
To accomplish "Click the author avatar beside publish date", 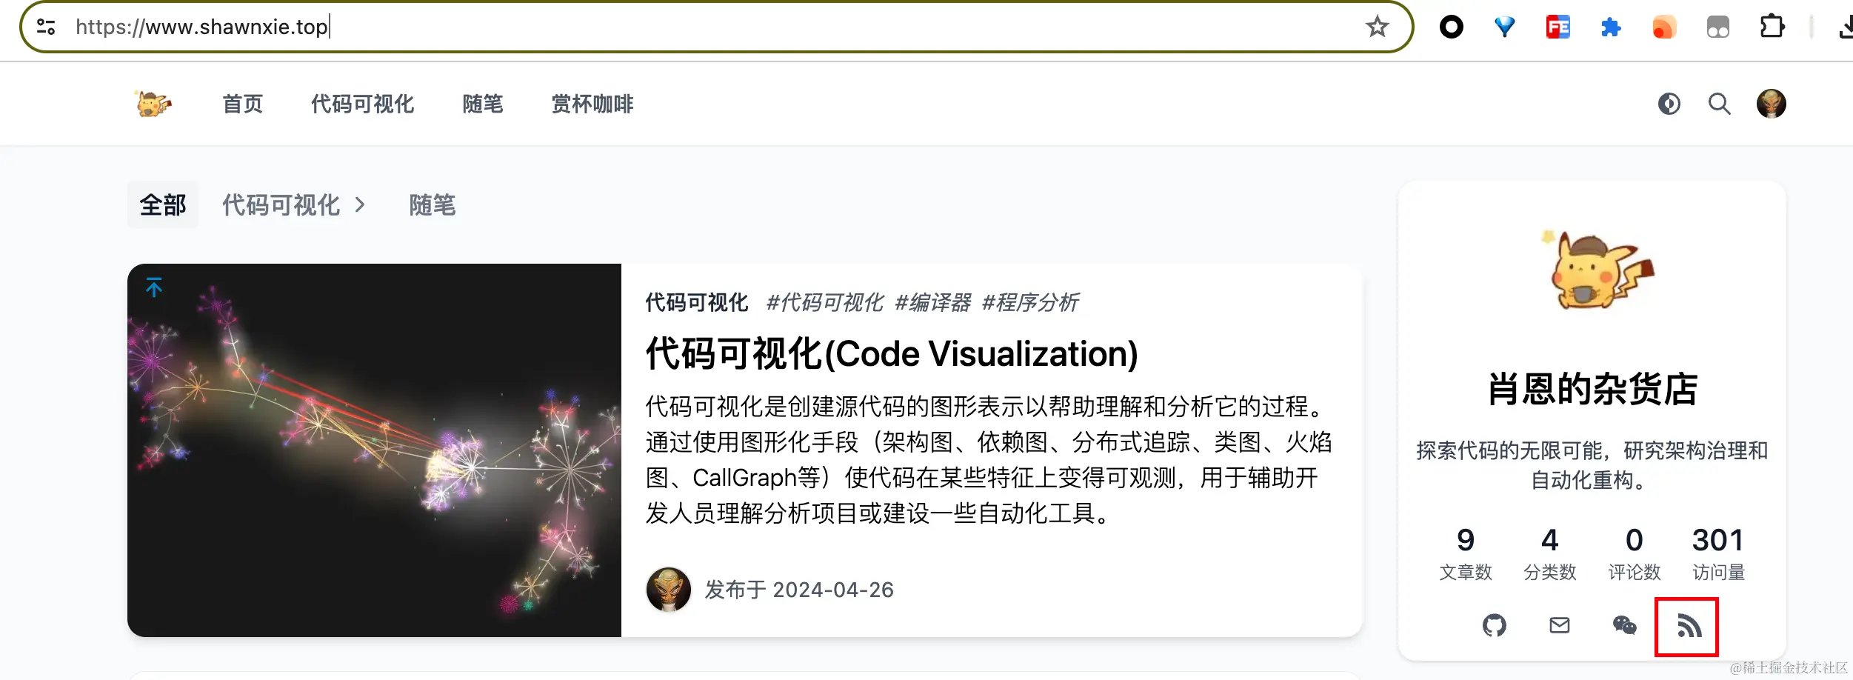I will tap(669, 590).
